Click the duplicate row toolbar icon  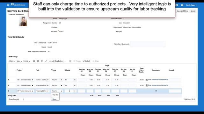point(34,61)
